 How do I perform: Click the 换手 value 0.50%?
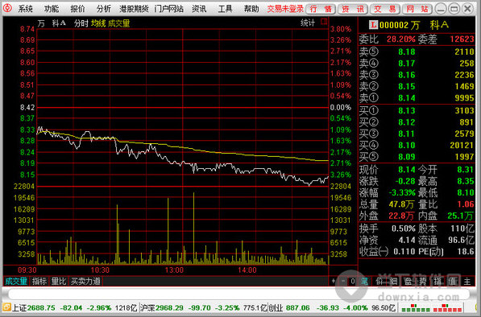tap(404, 228)
